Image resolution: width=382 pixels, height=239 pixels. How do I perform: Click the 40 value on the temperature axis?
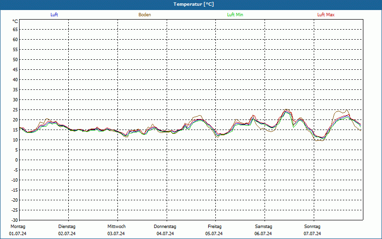point(15,80)
